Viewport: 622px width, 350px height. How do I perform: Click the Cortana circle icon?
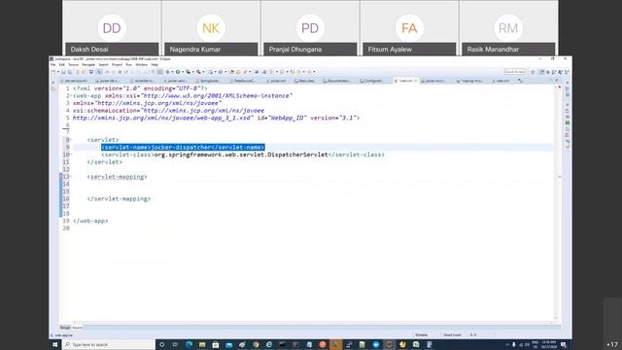162,344
